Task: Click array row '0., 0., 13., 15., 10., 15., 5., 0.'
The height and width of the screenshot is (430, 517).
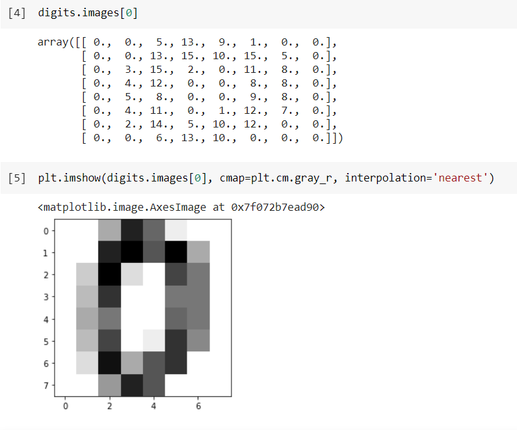Action: [209, 57]
